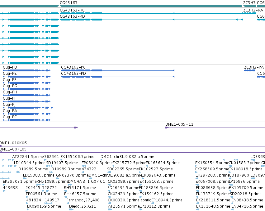Select the EK102527.5prime EST label
Image resolution: width=265 pixels, height=211 pixels.
pyautogui.click(x=156, y=169)
